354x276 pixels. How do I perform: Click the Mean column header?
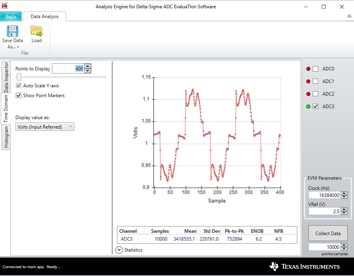pos(190,231)
